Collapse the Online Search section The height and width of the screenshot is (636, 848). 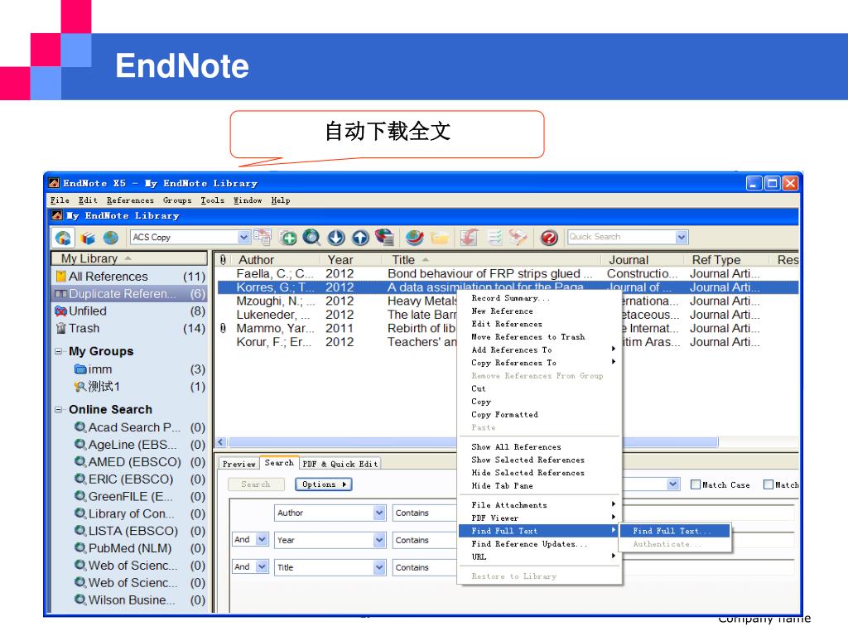point(59,410)
